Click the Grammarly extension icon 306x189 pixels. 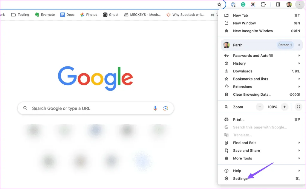coord(243,4)
